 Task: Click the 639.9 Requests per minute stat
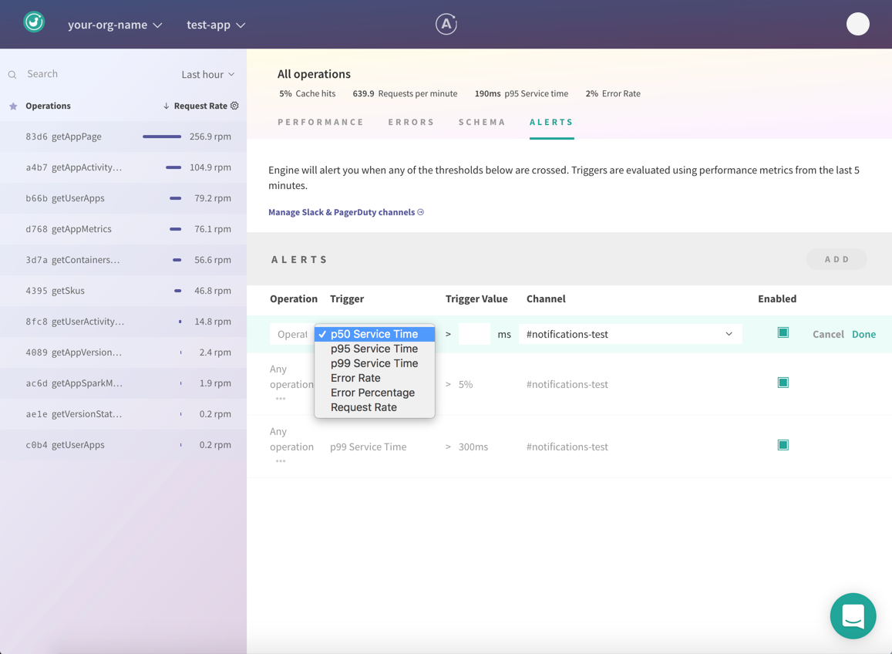405,93
